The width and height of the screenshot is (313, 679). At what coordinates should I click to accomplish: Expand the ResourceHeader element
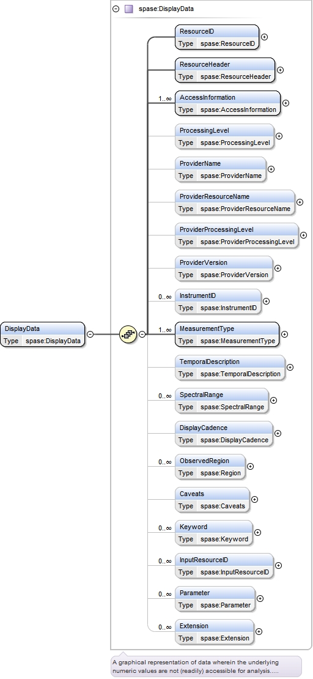pos(280,70)
